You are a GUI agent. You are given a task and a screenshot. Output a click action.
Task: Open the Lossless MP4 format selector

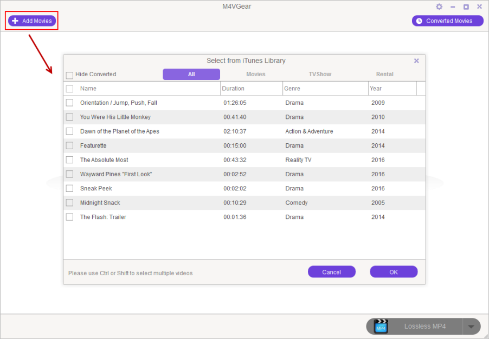point(424,326)
